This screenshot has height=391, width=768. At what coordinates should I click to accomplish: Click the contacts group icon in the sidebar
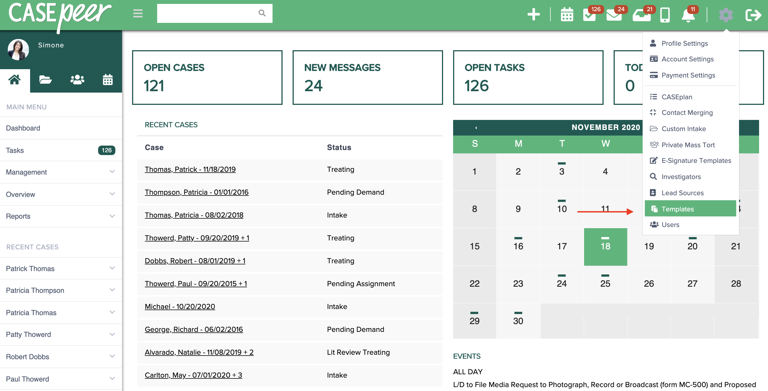tap(77, 80)
